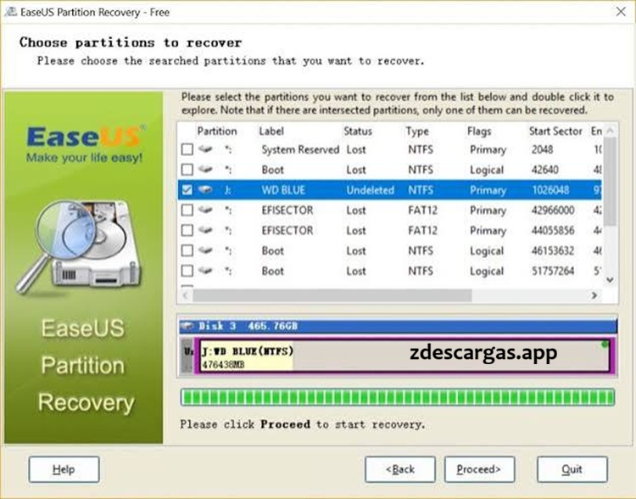Viewport: 636px width, 499px height.
Task: Click the Disk 3 465.76GB header bar
Action: [399, 326]
